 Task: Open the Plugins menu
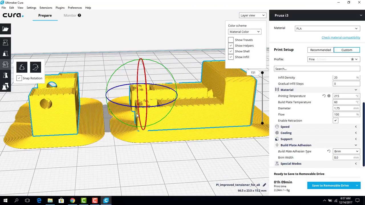click(x=60, y=8)
